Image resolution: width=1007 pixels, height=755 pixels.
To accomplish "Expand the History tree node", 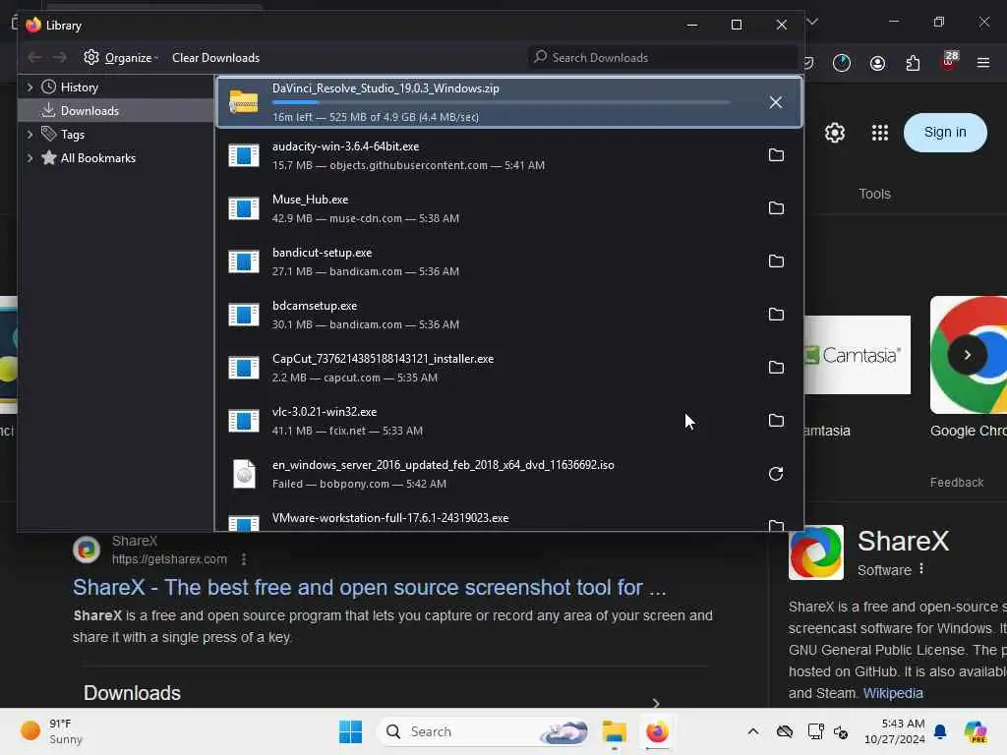I will pyautogui.click(x=30, y=87).
